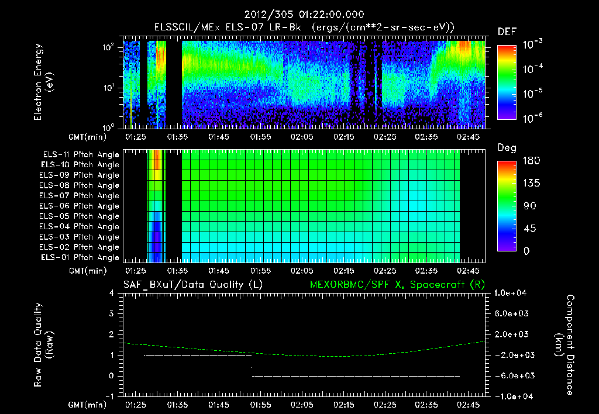599x414 pixels.
Task: Select the ELS-05 Pitch Angle row label
Action: (80, 216)
